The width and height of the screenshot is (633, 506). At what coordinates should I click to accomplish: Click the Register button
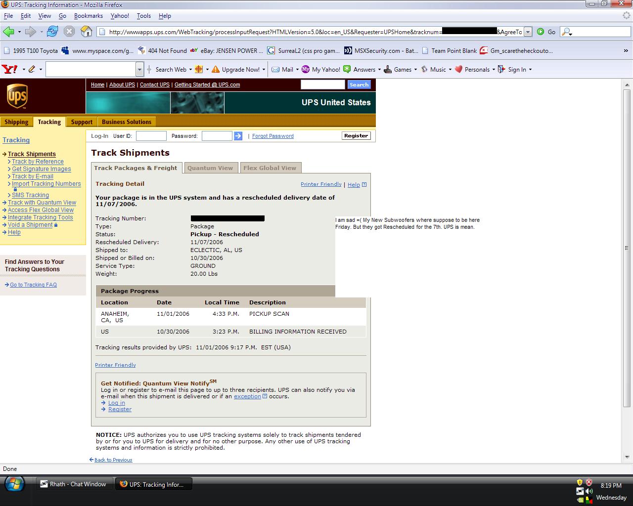click(356, 135)
